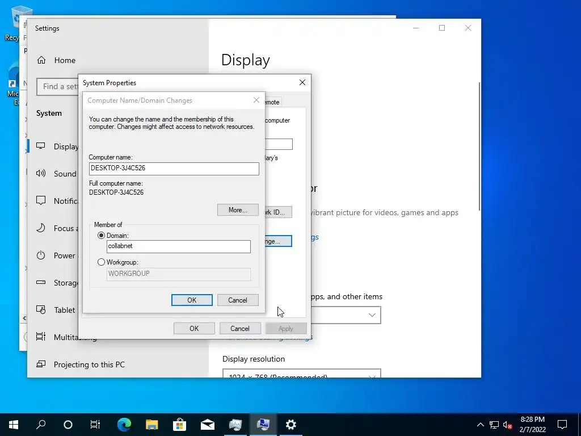The height and width of the screenshot is (436, 581).
Task: Click OK at bottom of System Properties window
Action: point(194,328)
